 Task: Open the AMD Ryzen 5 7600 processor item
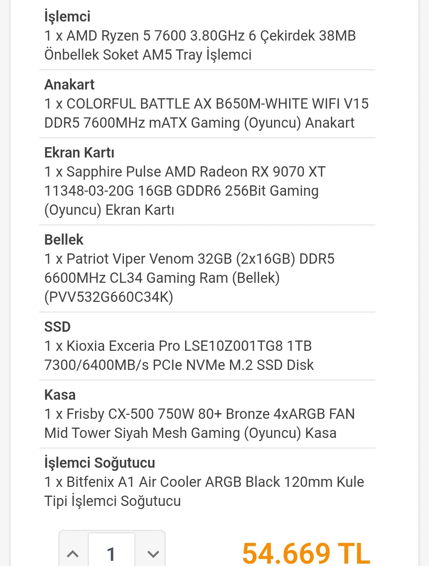[x=200, y=45]
